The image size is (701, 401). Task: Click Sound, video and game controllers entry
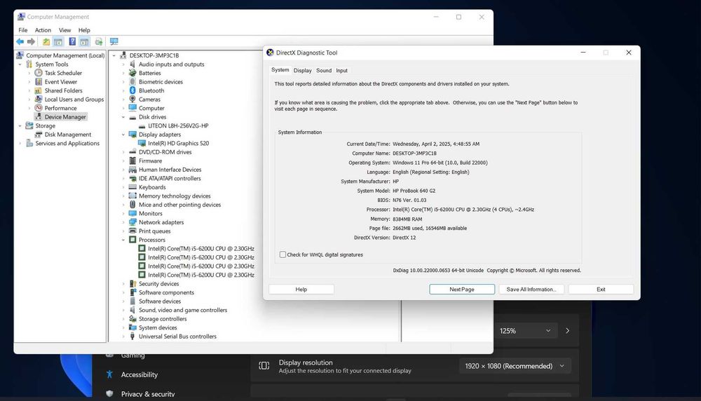(182, 311)
